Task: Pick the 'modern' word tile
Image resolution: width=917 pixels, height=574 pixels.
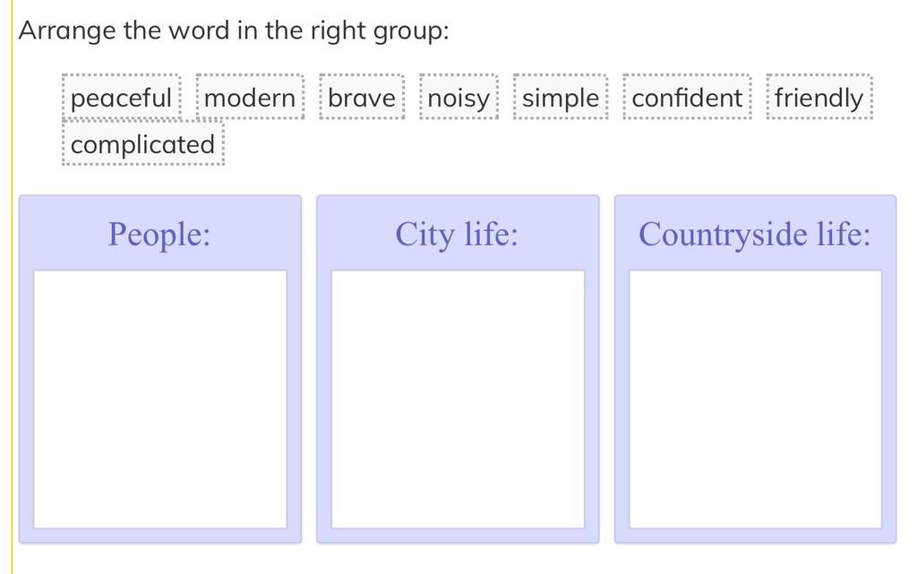Action: coord(250,98)
